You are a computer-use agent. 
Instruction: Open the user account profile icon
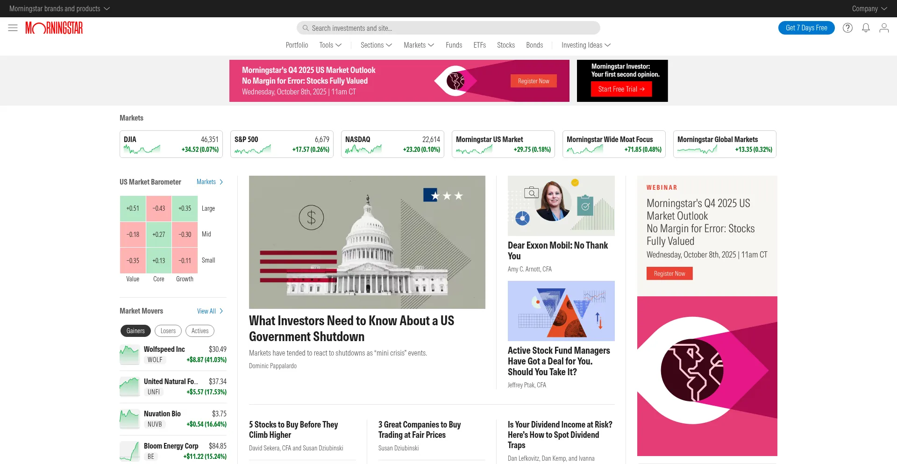click(884, 28)
